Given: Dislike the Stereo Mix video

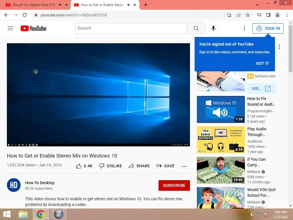Looking at the screenshot, I should (x=110, y=166).
